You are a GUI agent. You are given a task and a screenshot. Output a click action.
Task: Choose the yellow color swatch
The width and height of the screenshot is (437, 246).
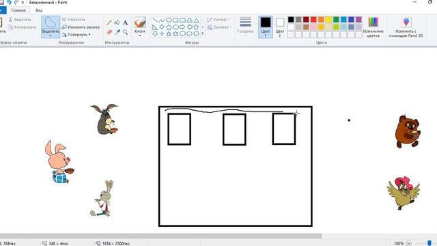328,20
